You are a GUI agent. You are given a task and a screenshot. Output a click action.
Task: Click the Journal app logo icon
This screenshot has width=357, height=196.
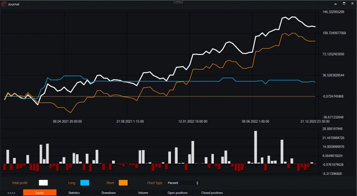click(x=4, y=4)
